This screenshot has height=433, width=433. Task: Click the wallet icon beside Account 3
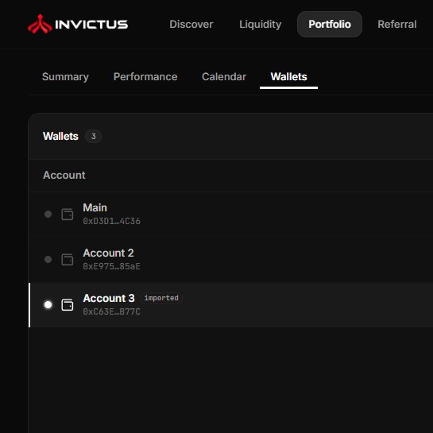pos(67,304)
